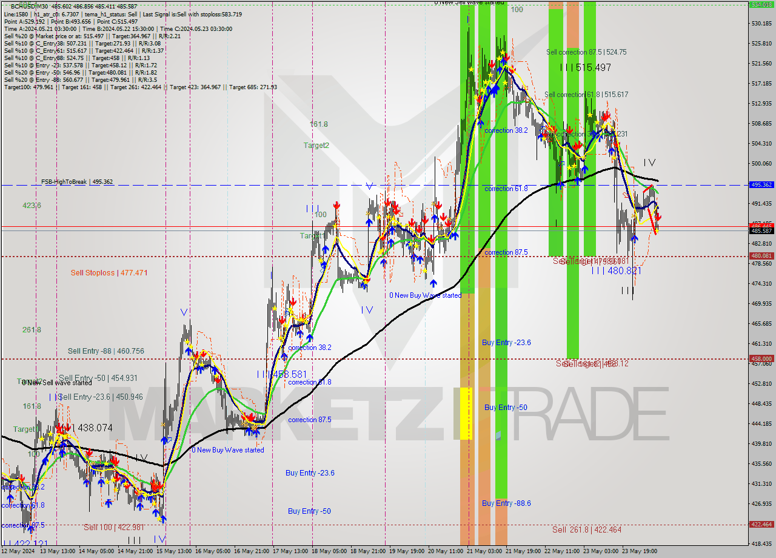Click the 'Sell %10 @ C_Entry38: 507.231' line
Image resolution: width=776 pixels, height=558 pixels.
click(82, 43)
